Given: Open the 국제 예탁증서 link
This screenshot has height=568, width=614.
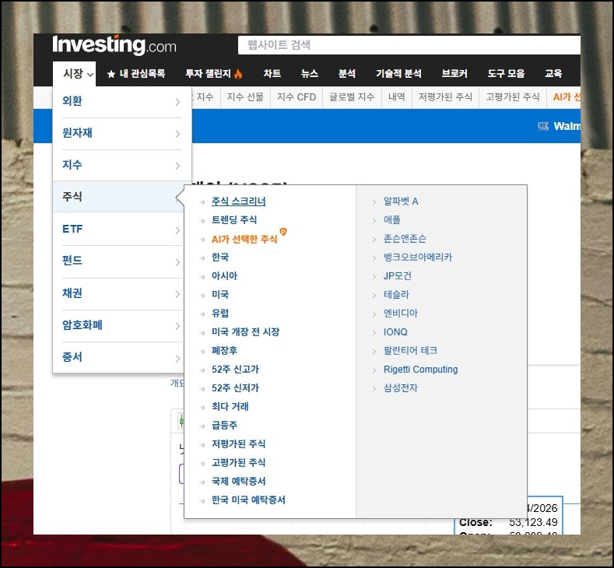Looking at the screenshot, I should [x=238, y=482].
